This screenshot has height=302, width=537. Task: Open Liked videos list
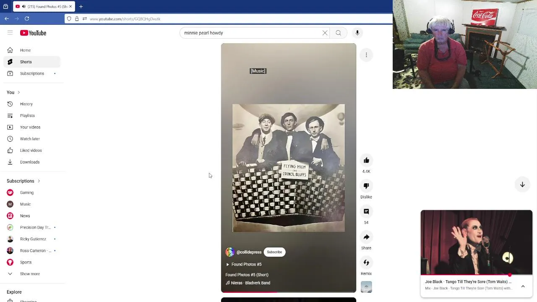tap(32, 150)
